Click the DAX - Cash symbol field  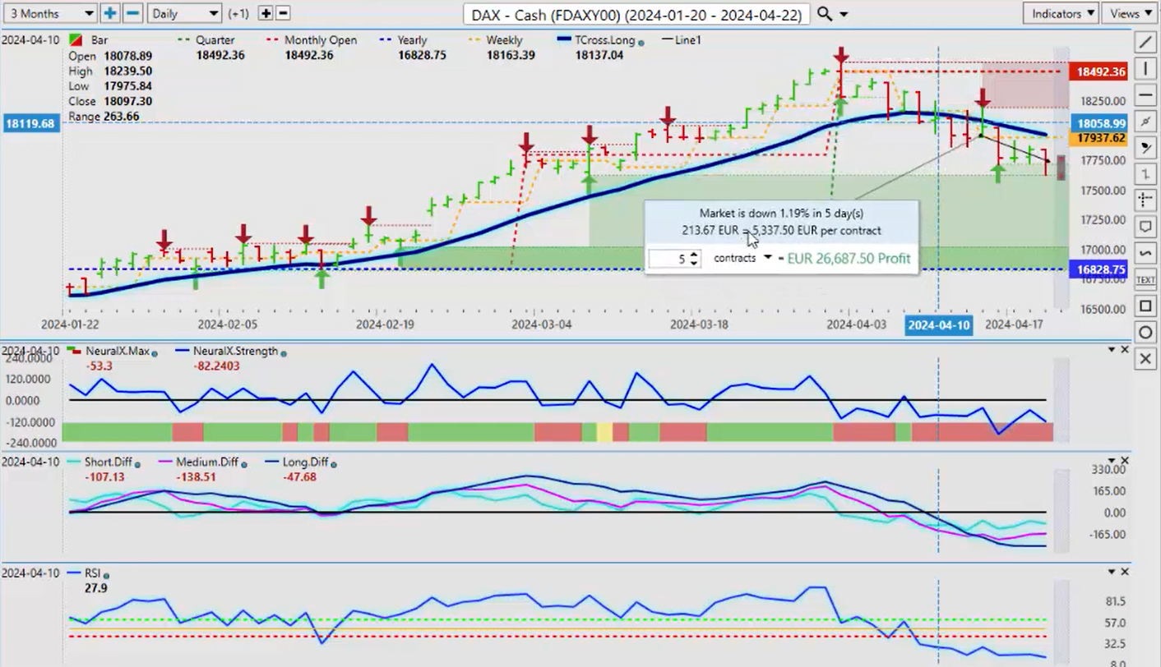[636, 14]
